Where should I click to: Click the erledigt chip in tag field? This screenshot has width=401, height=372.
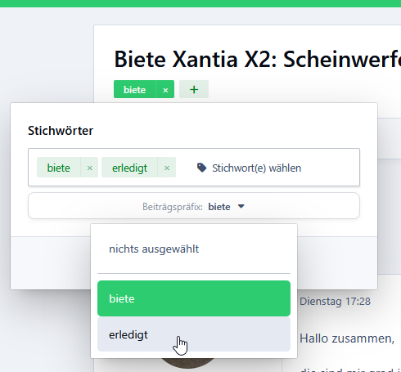pyautogui.click(x=129, y=168)
